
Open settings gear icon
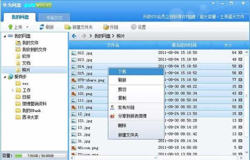click(134, 27)
